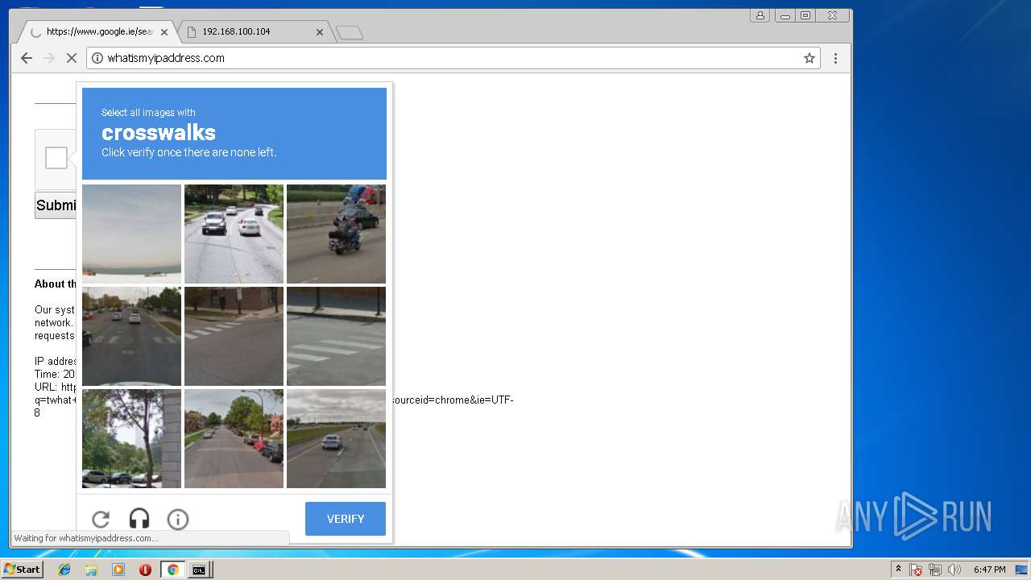Viewport: 1031px width, 580px height.
Task: Close the google.ie search tab
Action: pyautogui.click(x=164, y=32)
